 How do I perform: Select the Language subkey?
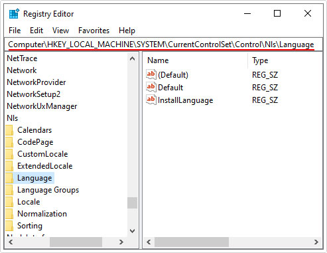(x=34, y=178)
